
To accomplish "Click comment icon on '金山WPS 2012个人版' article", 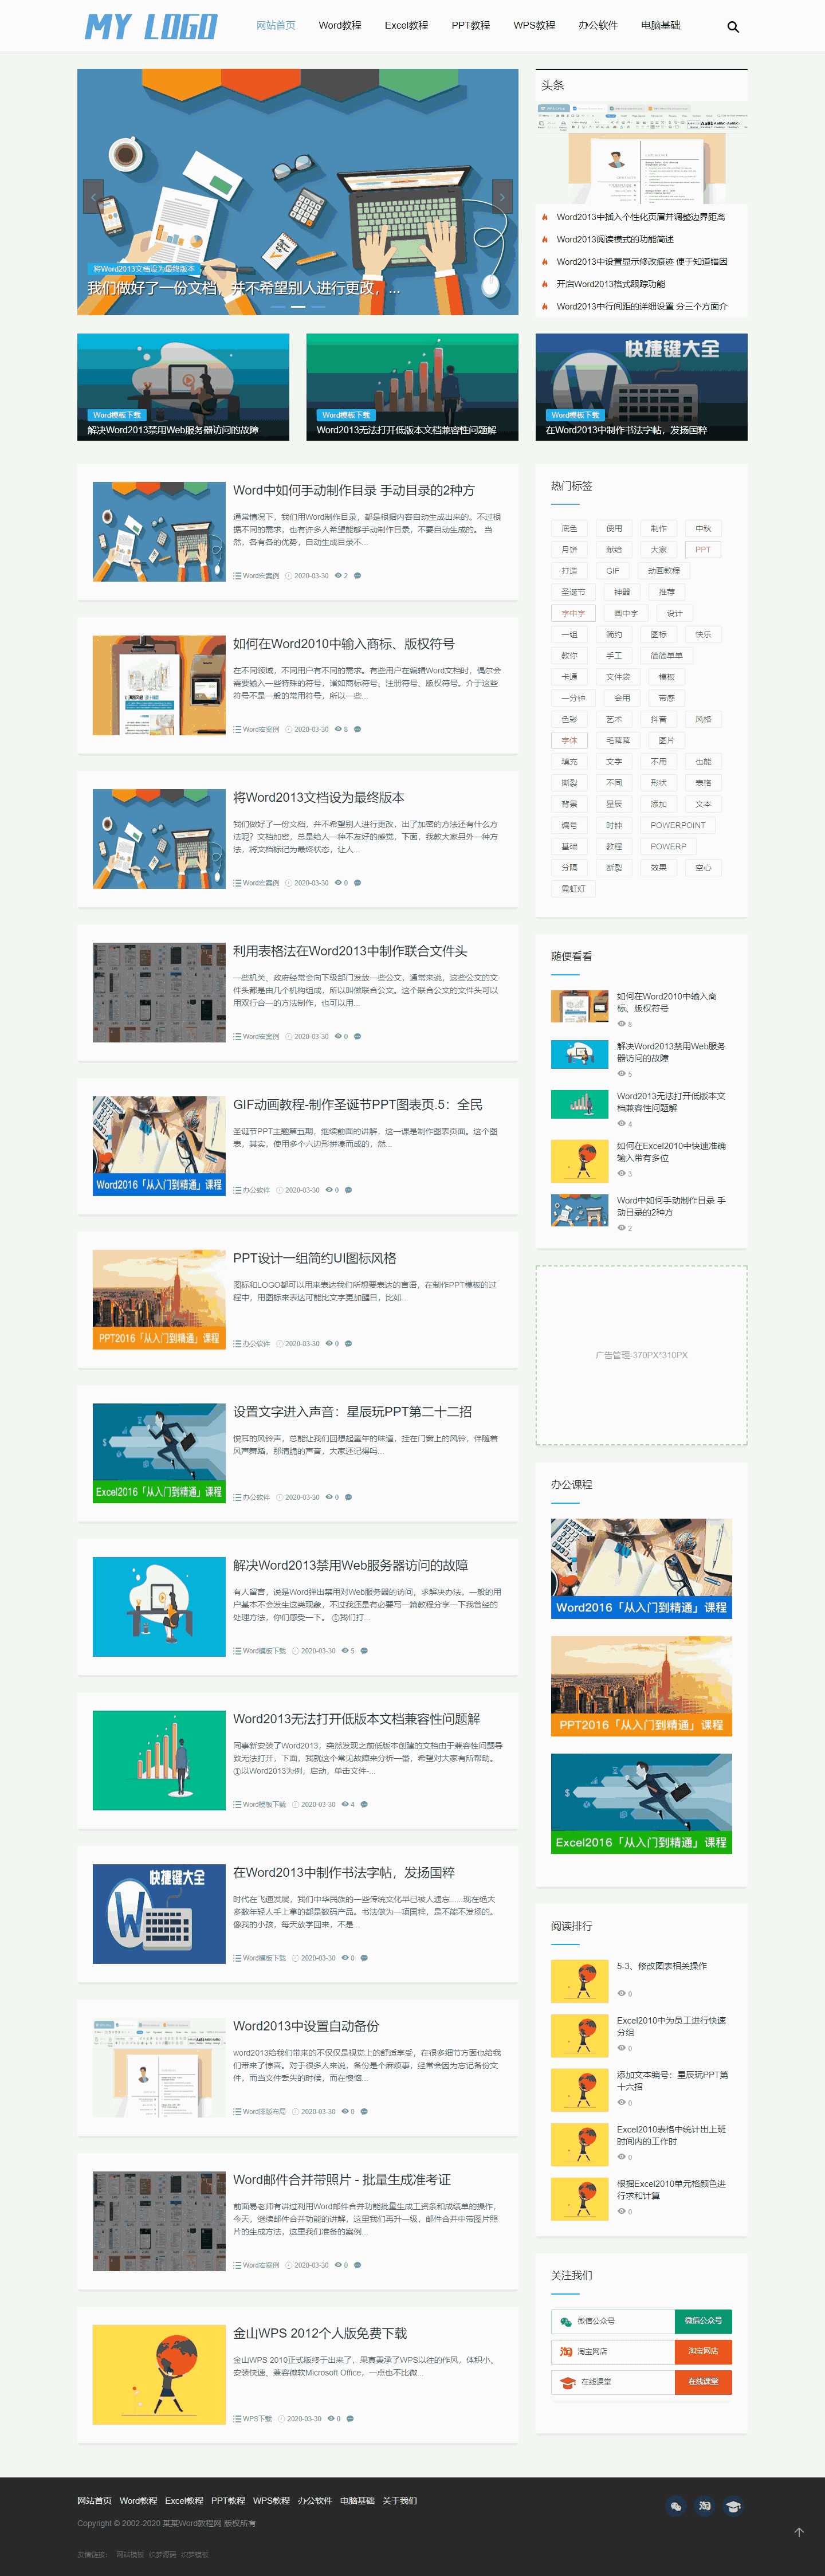I will click(x=350, y=2418).
